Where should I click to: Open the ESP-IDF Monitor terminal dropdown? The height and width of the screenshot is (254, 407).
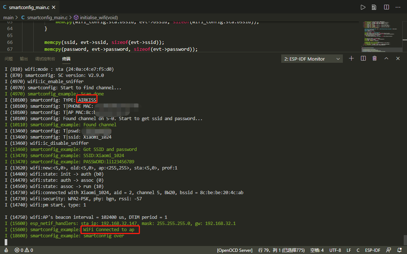tap(312, 58)
